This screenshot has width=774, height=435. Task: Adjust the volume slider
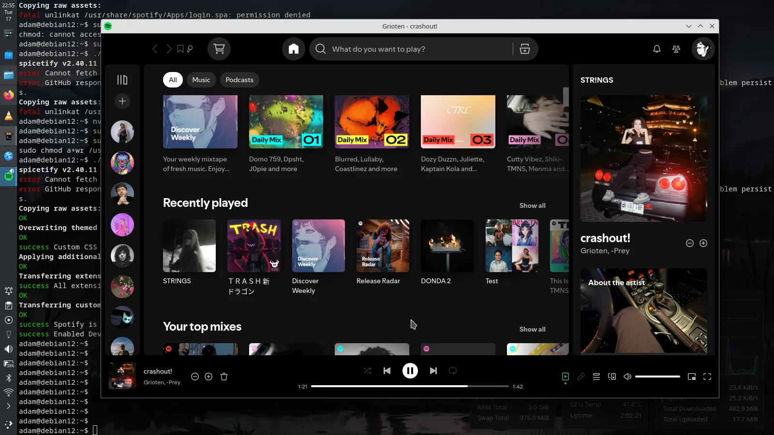657,377
